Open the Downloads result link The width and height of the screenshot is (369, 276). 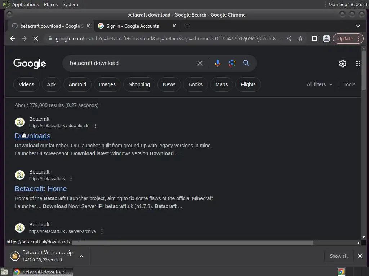pos(32,136)
